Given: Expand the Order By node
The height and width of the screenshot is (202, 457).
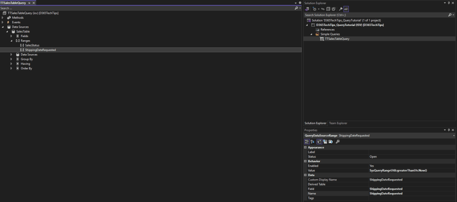Looking at the screenshot, I should point(12,68).
